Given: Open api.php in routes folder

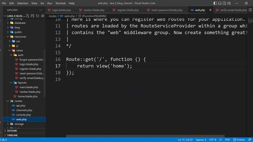Looking at the screenshot, I should [x=19, y=106].
